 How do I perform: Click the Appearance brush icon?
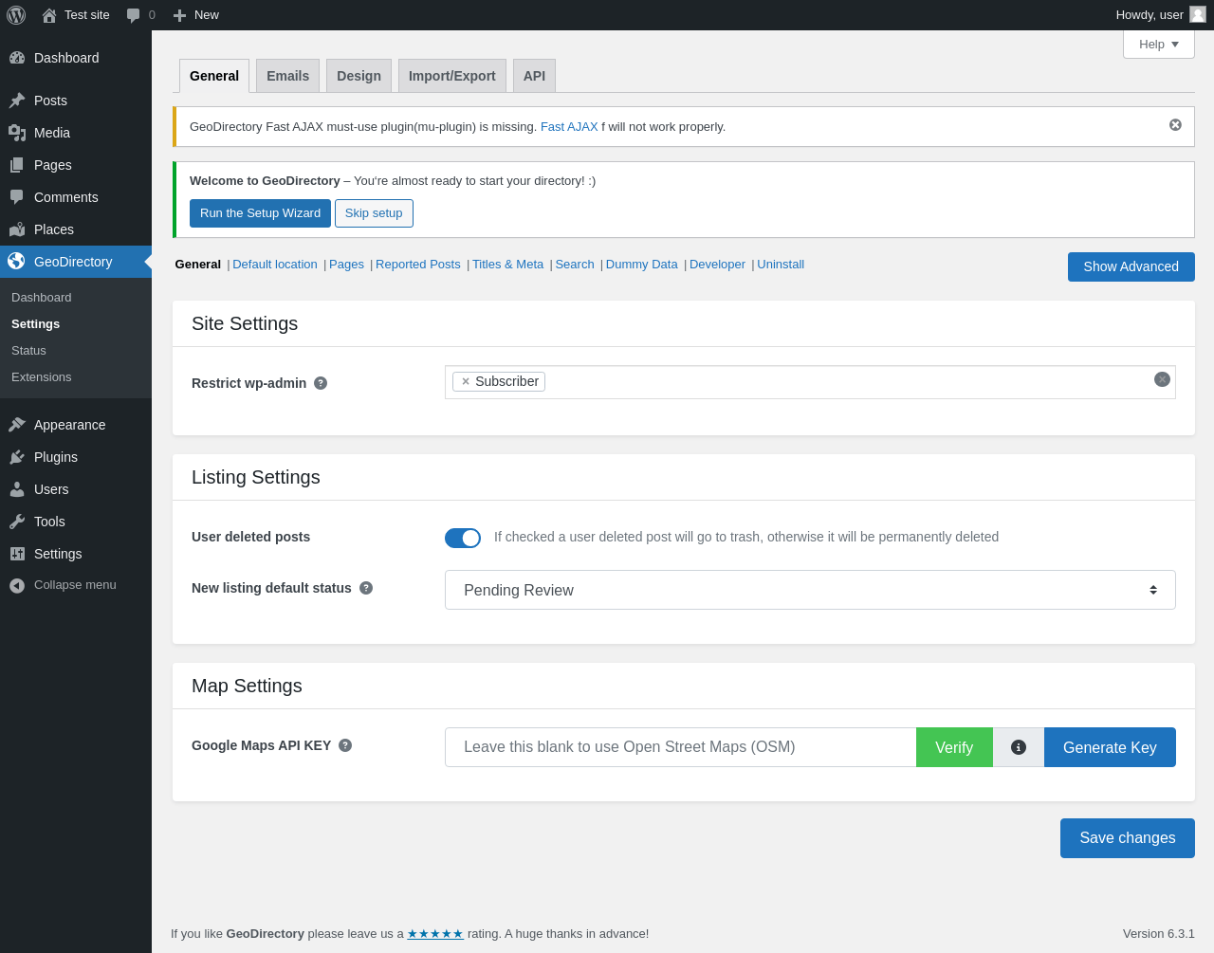click(17, 425)
